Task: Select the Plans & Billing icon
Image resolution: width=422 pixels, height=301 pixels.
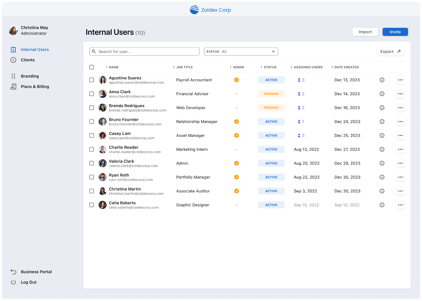Action: pos(13,86)
